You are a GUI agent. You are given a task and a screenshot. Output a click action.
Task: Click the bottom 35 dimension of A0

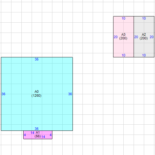(37, 129)
